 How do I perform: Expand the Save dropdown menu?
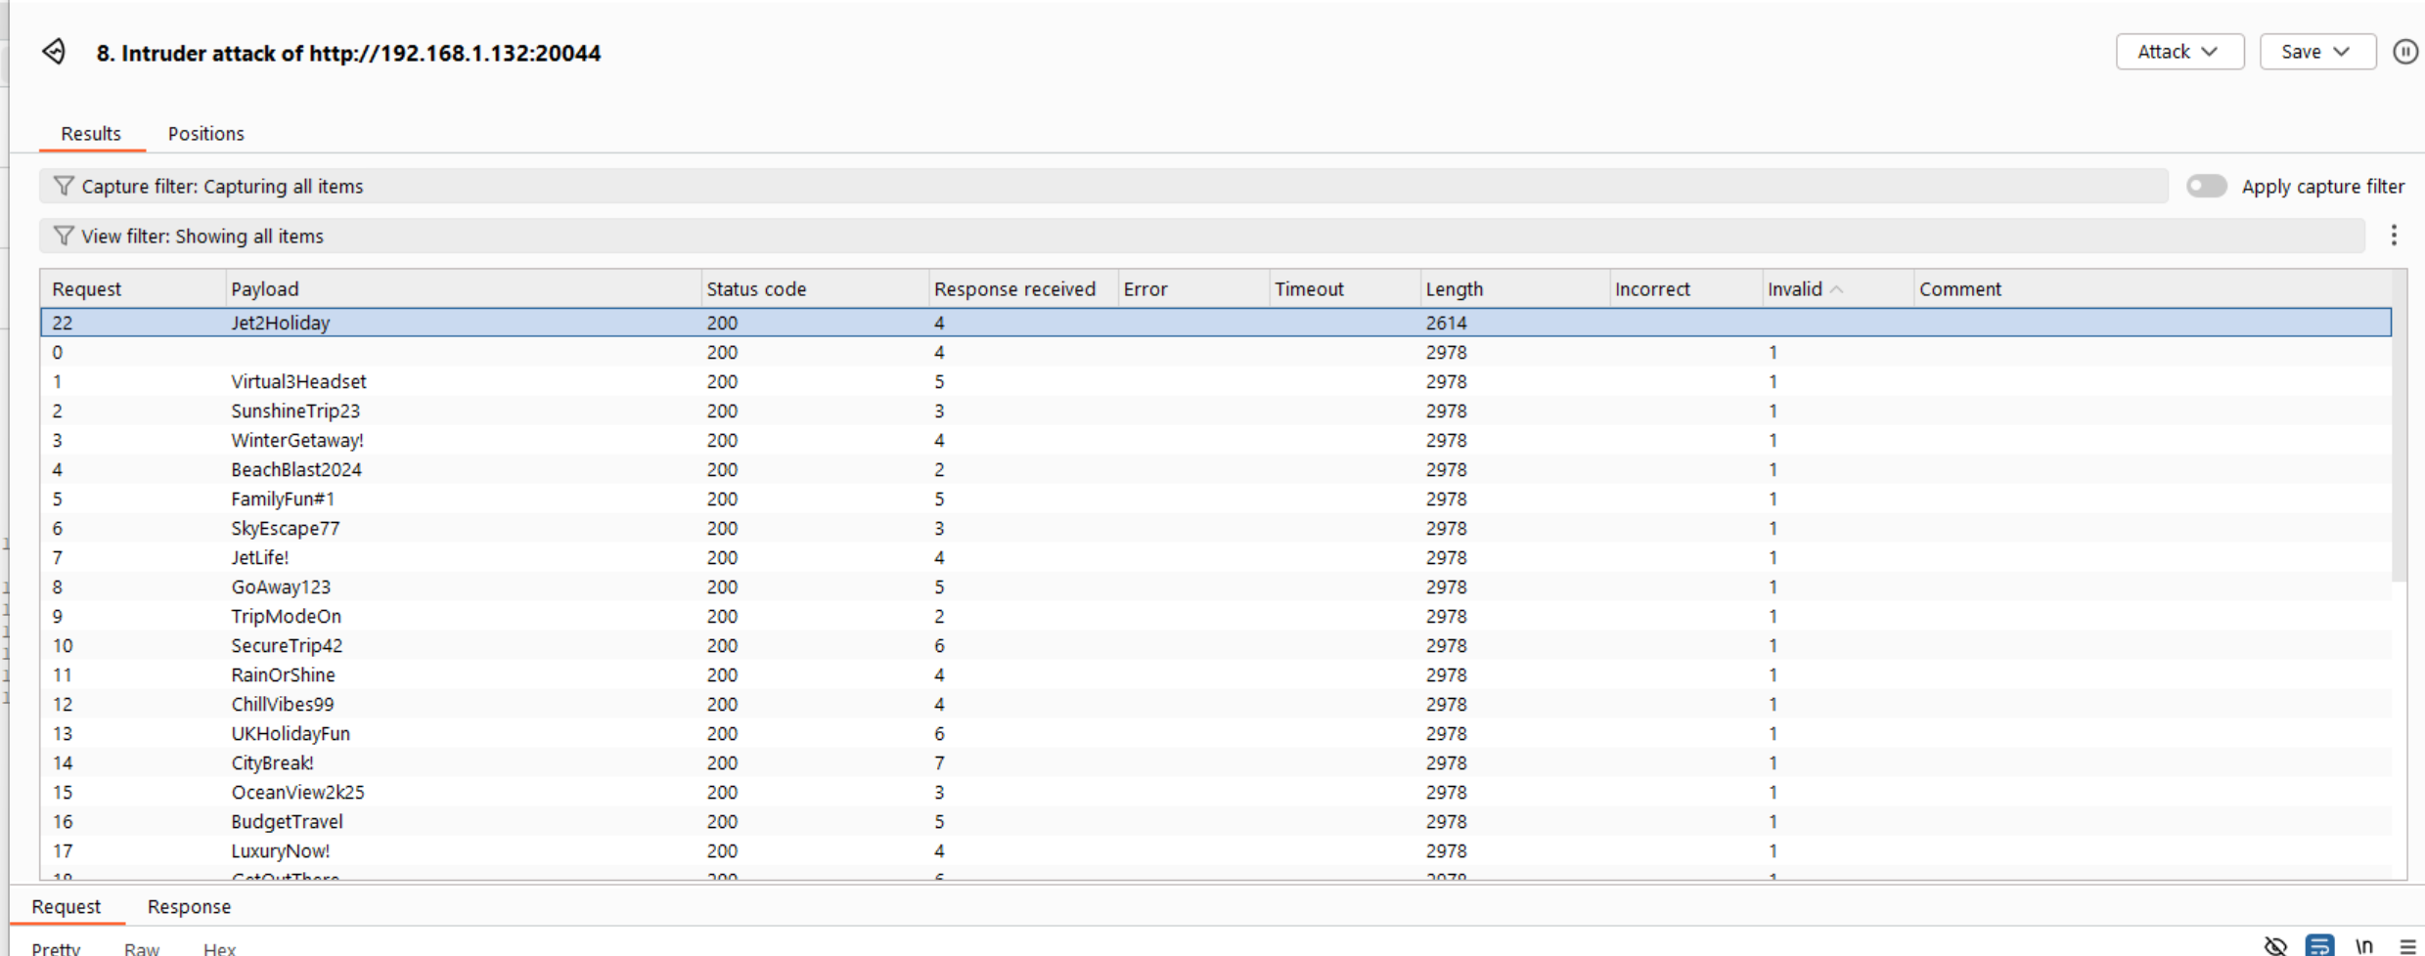tap(2316, 52)
